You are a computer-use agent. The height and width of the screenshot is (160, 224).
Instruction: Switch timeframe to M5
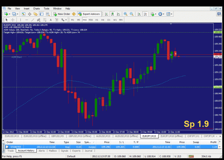pyautogui.click(x=78, y=20)
